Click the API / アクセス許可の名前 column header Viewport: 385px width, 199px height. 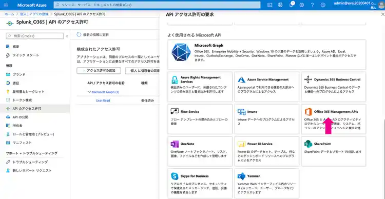pos(106,83)
